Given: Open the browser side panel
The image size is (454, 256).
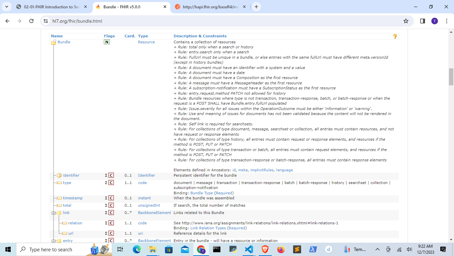Looking at the screenshot, I should click(x=422, y=21).
